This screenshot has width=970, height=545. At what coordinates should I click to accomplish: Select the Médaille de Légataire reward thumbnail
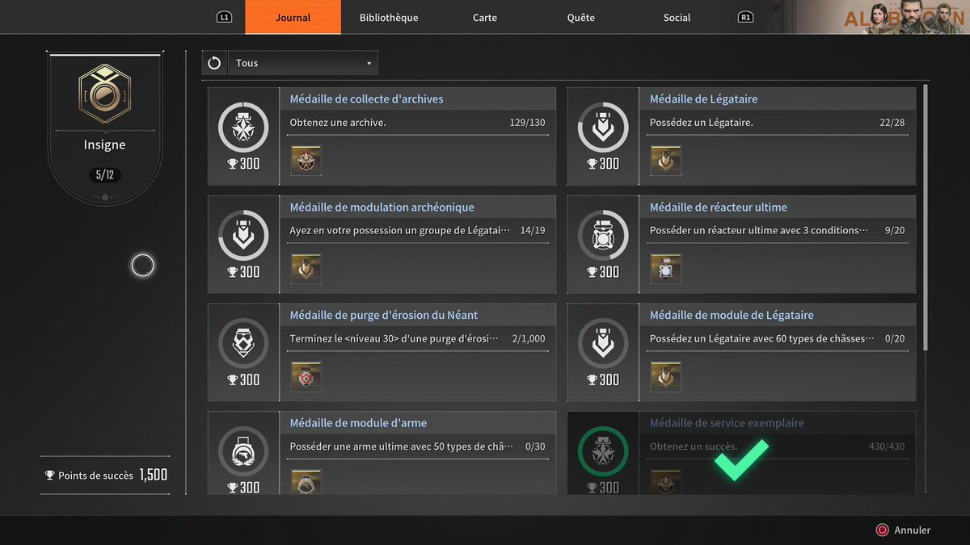pyautogui.click(x=666, y=161)
